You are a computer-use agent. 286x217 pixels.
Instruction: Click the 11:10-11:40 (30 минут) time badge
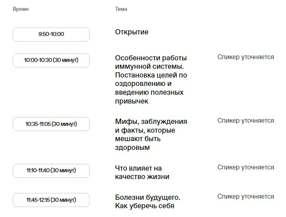tap(51, 171)
